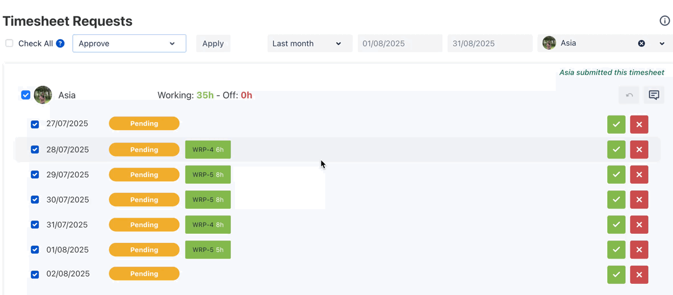
Task: Click the undo arrow icon for Asia
Action: [x=629, y=95]
